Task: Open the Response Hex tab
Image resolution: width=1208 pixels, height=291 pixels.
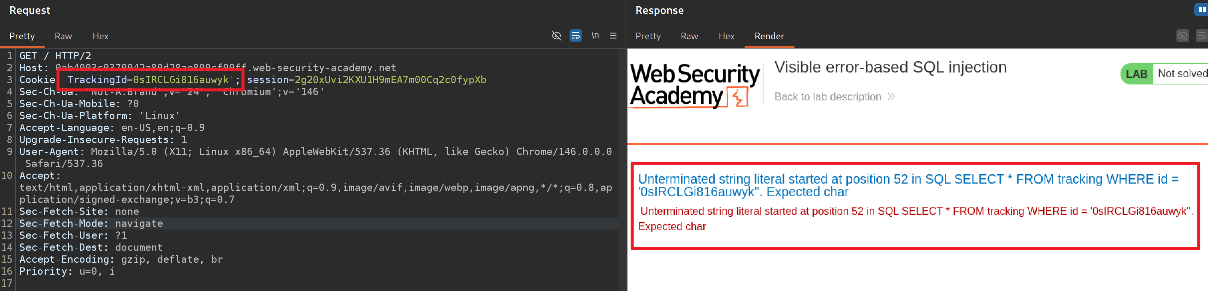Action: (x=726, y=36)
